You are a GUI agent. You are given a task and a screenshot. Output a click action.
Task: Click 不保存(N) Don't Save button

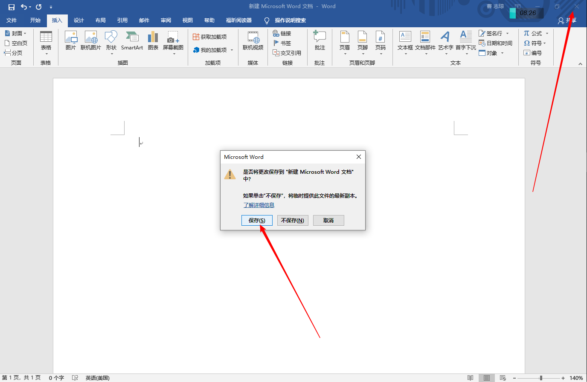[x=293, y=220]
